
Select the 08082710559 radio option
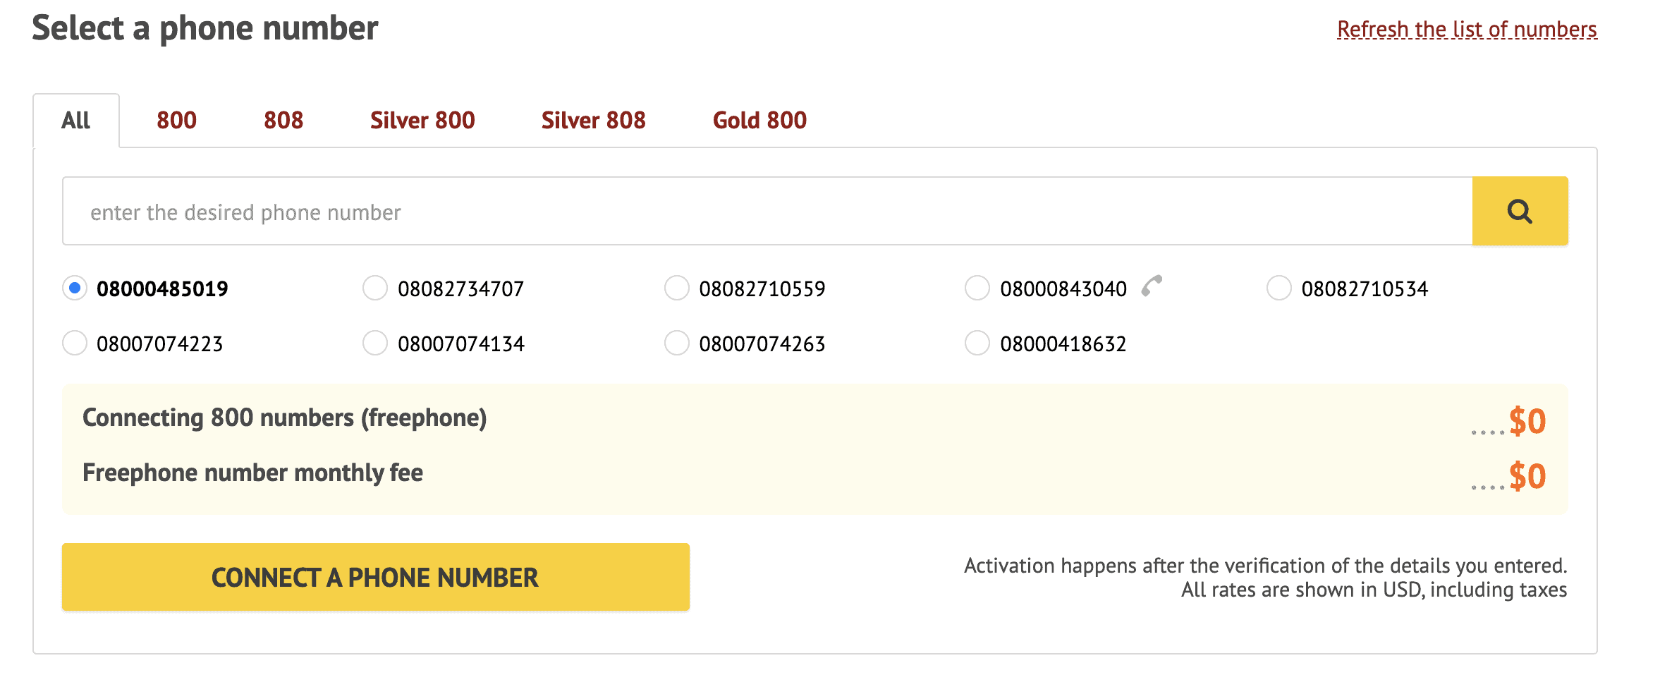coord(676,288)
